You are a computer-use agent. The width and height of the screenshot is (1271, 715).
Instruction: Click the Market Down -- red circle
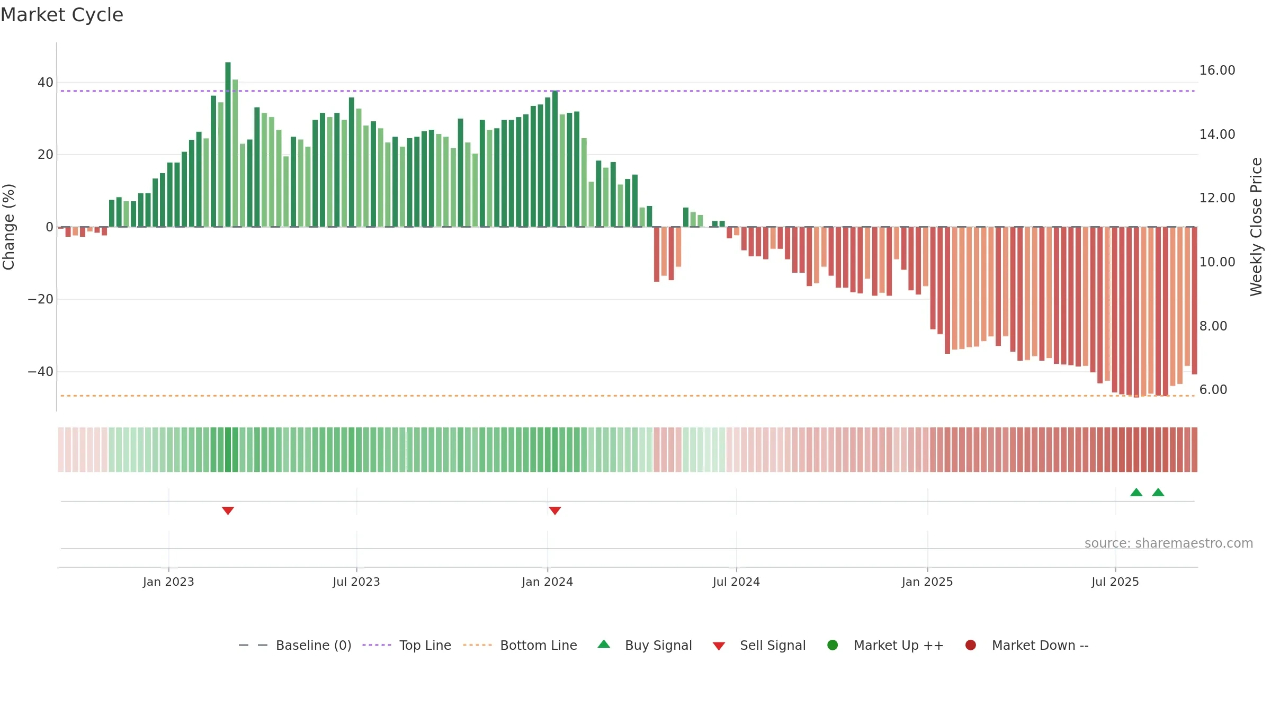971,645
